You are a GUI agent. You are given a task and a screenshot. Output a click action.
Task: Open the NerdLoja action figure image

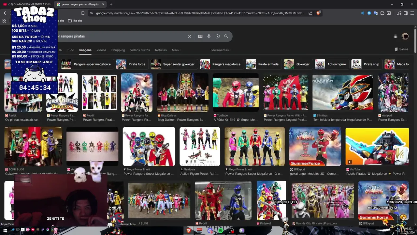(x=200, y=147)
